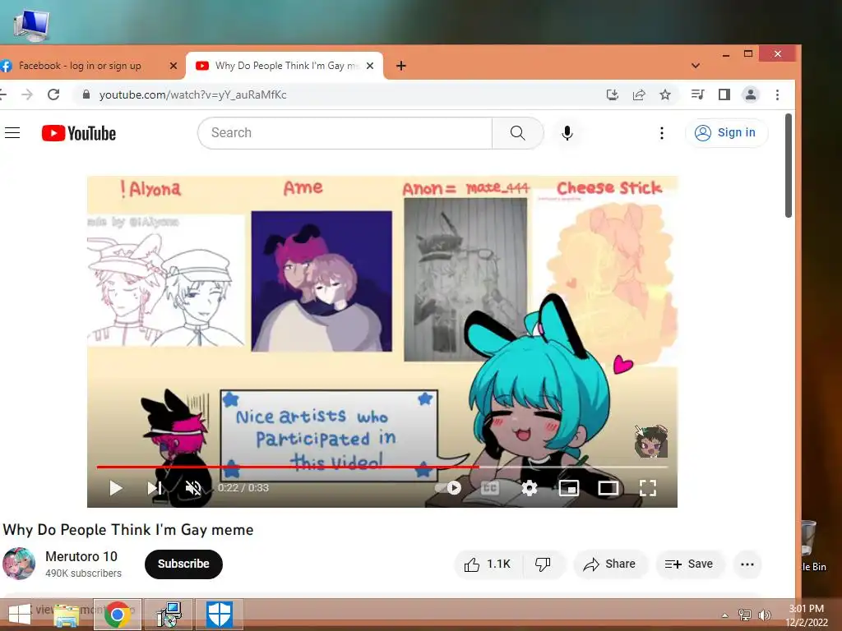Open Windows Security shield in taskbar
This screenshot has height=631, width=842.
[220, 615]
